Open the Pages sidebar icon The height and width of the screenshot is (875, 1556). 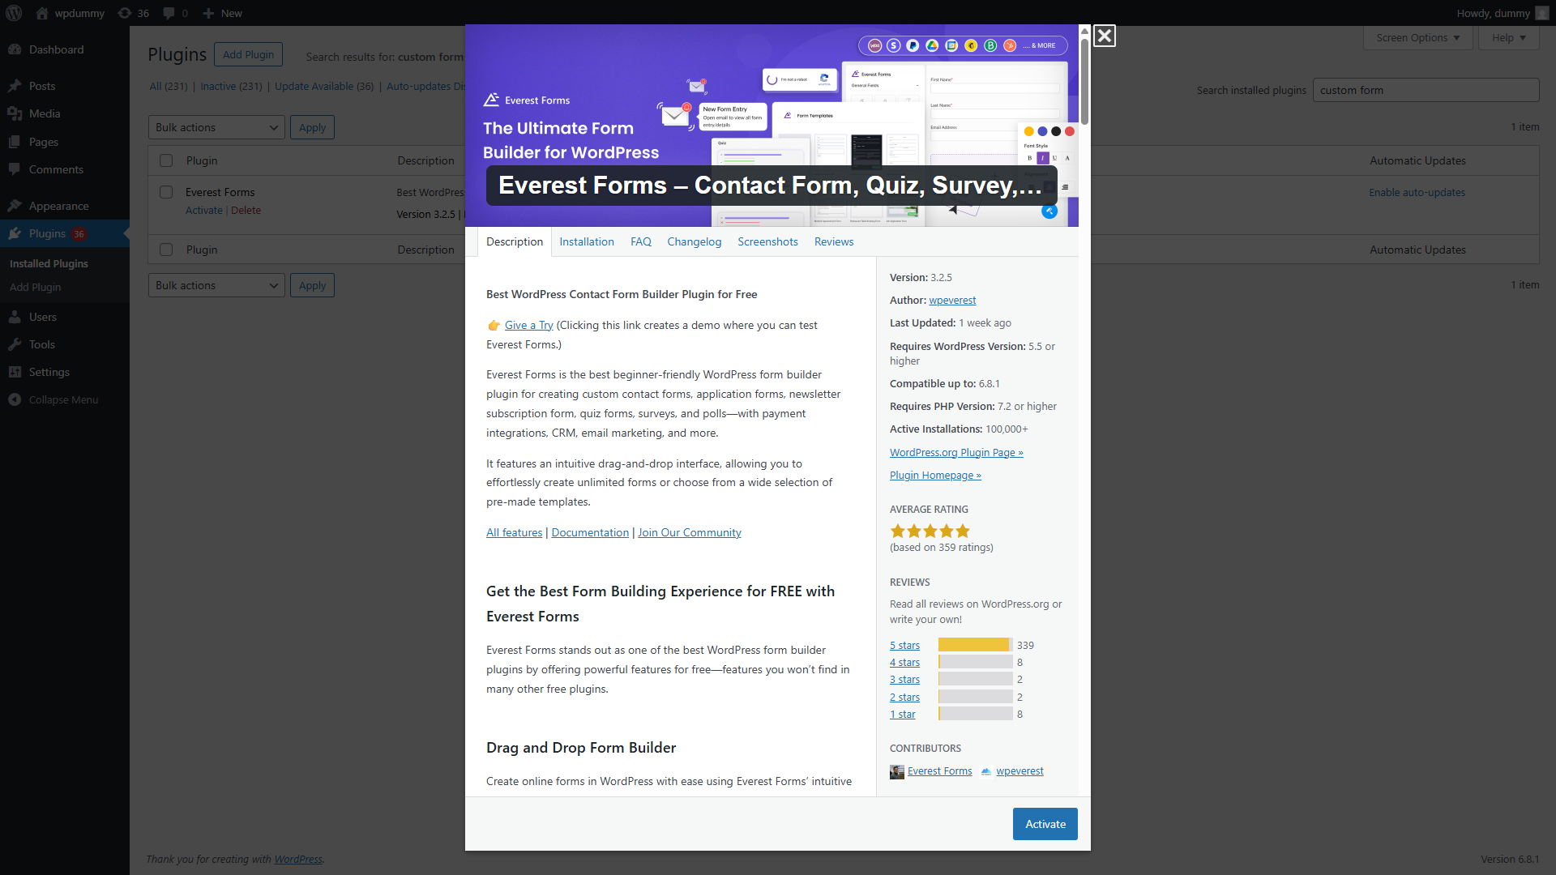point(15,142)
